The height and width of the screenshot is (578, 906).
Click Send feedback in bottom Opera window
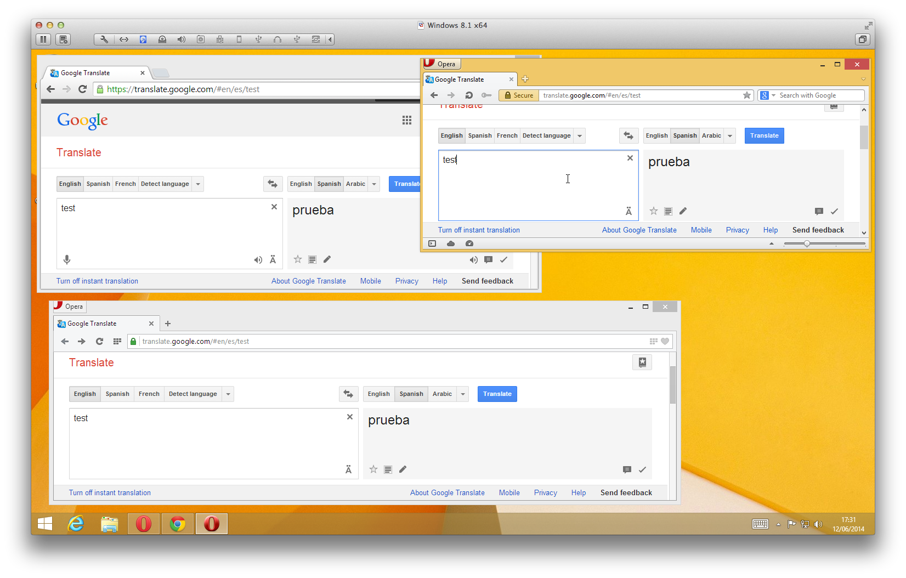click(x=626, y=492)
